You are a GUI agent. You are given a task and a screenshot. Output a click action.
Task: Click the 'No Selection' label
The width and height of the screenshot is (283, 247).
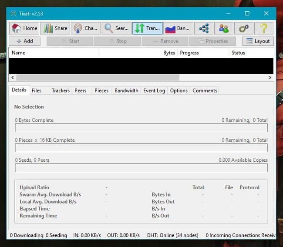click(29, 107)
